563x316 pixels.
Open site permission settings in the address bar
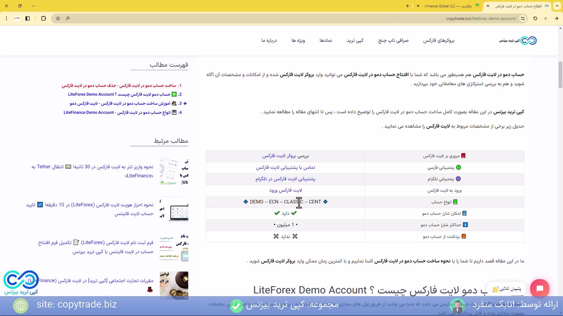tap(523, 18)
